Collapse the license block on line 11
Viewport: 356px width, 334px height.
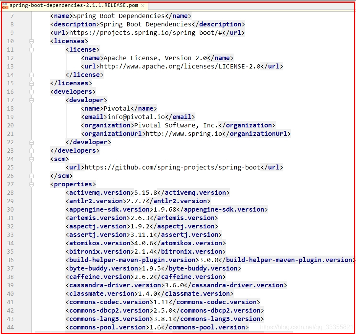tap(32, 50)
